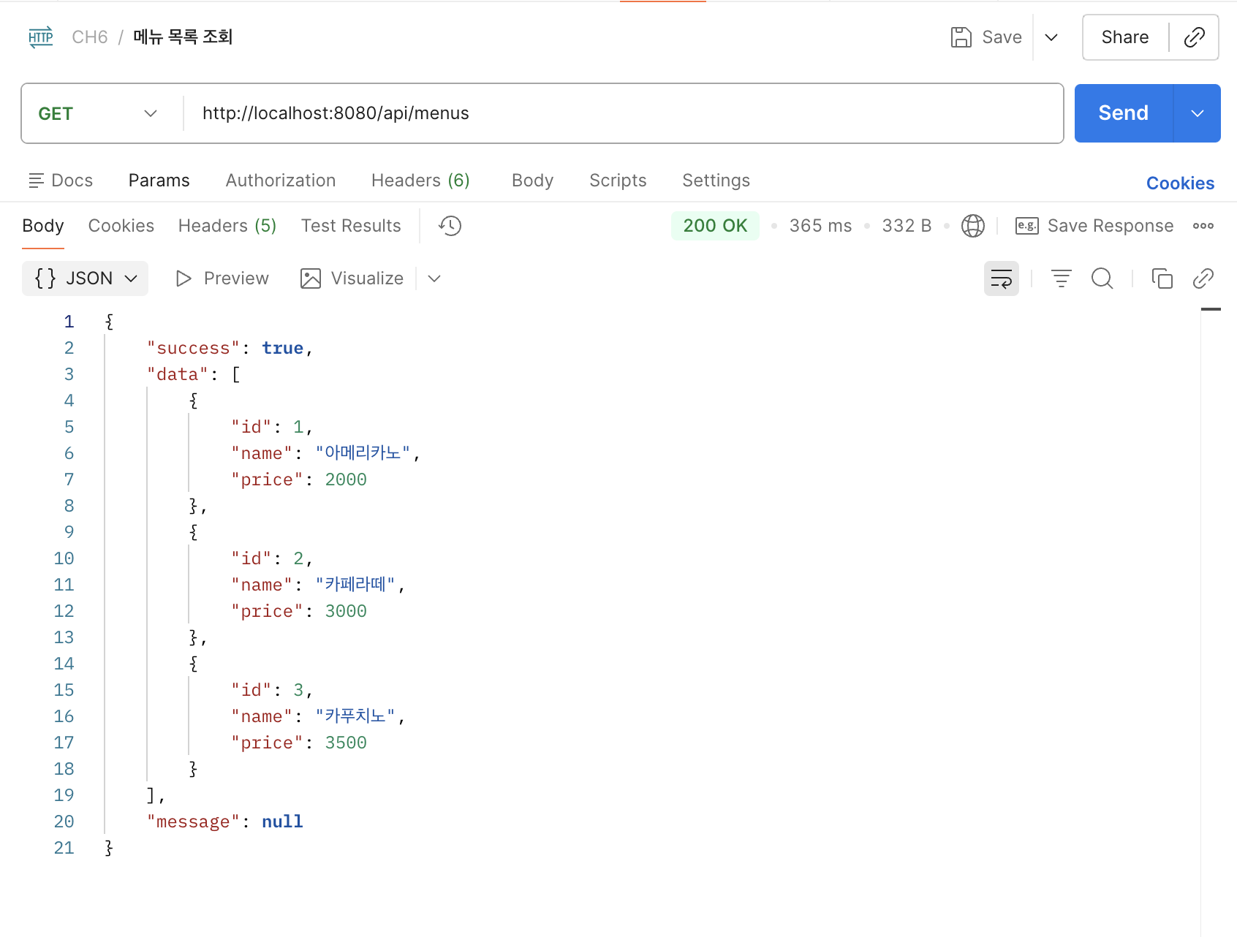Click the 200 OK status badge
This screenshot has width=1237, height=937.
click(715, 226)
